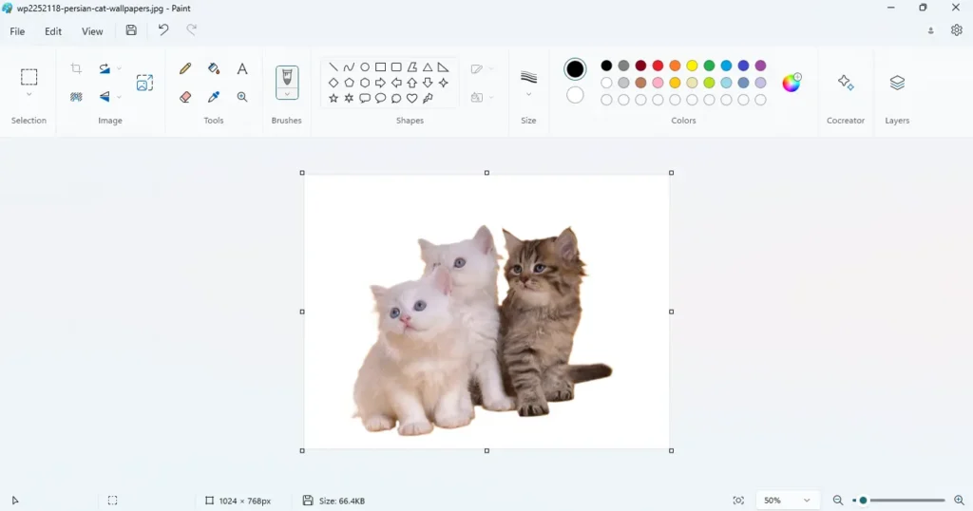Viewport: 973px width, 511px height.
Task: Click the Brushes tool button
Action: click(287, 77)
